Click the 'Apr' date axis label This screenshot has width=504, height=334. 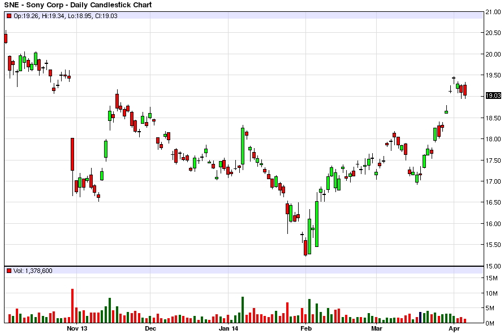[454, 328]
